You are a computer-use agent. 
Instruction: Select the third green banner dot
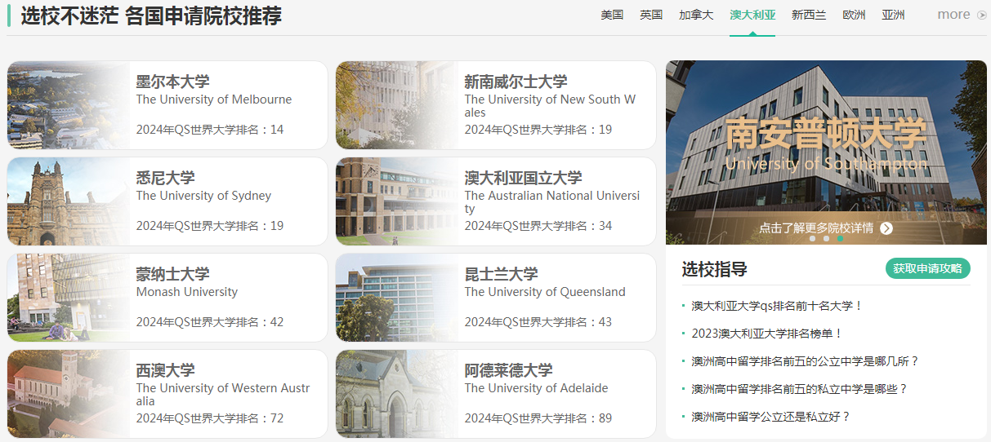pos(840,239)
